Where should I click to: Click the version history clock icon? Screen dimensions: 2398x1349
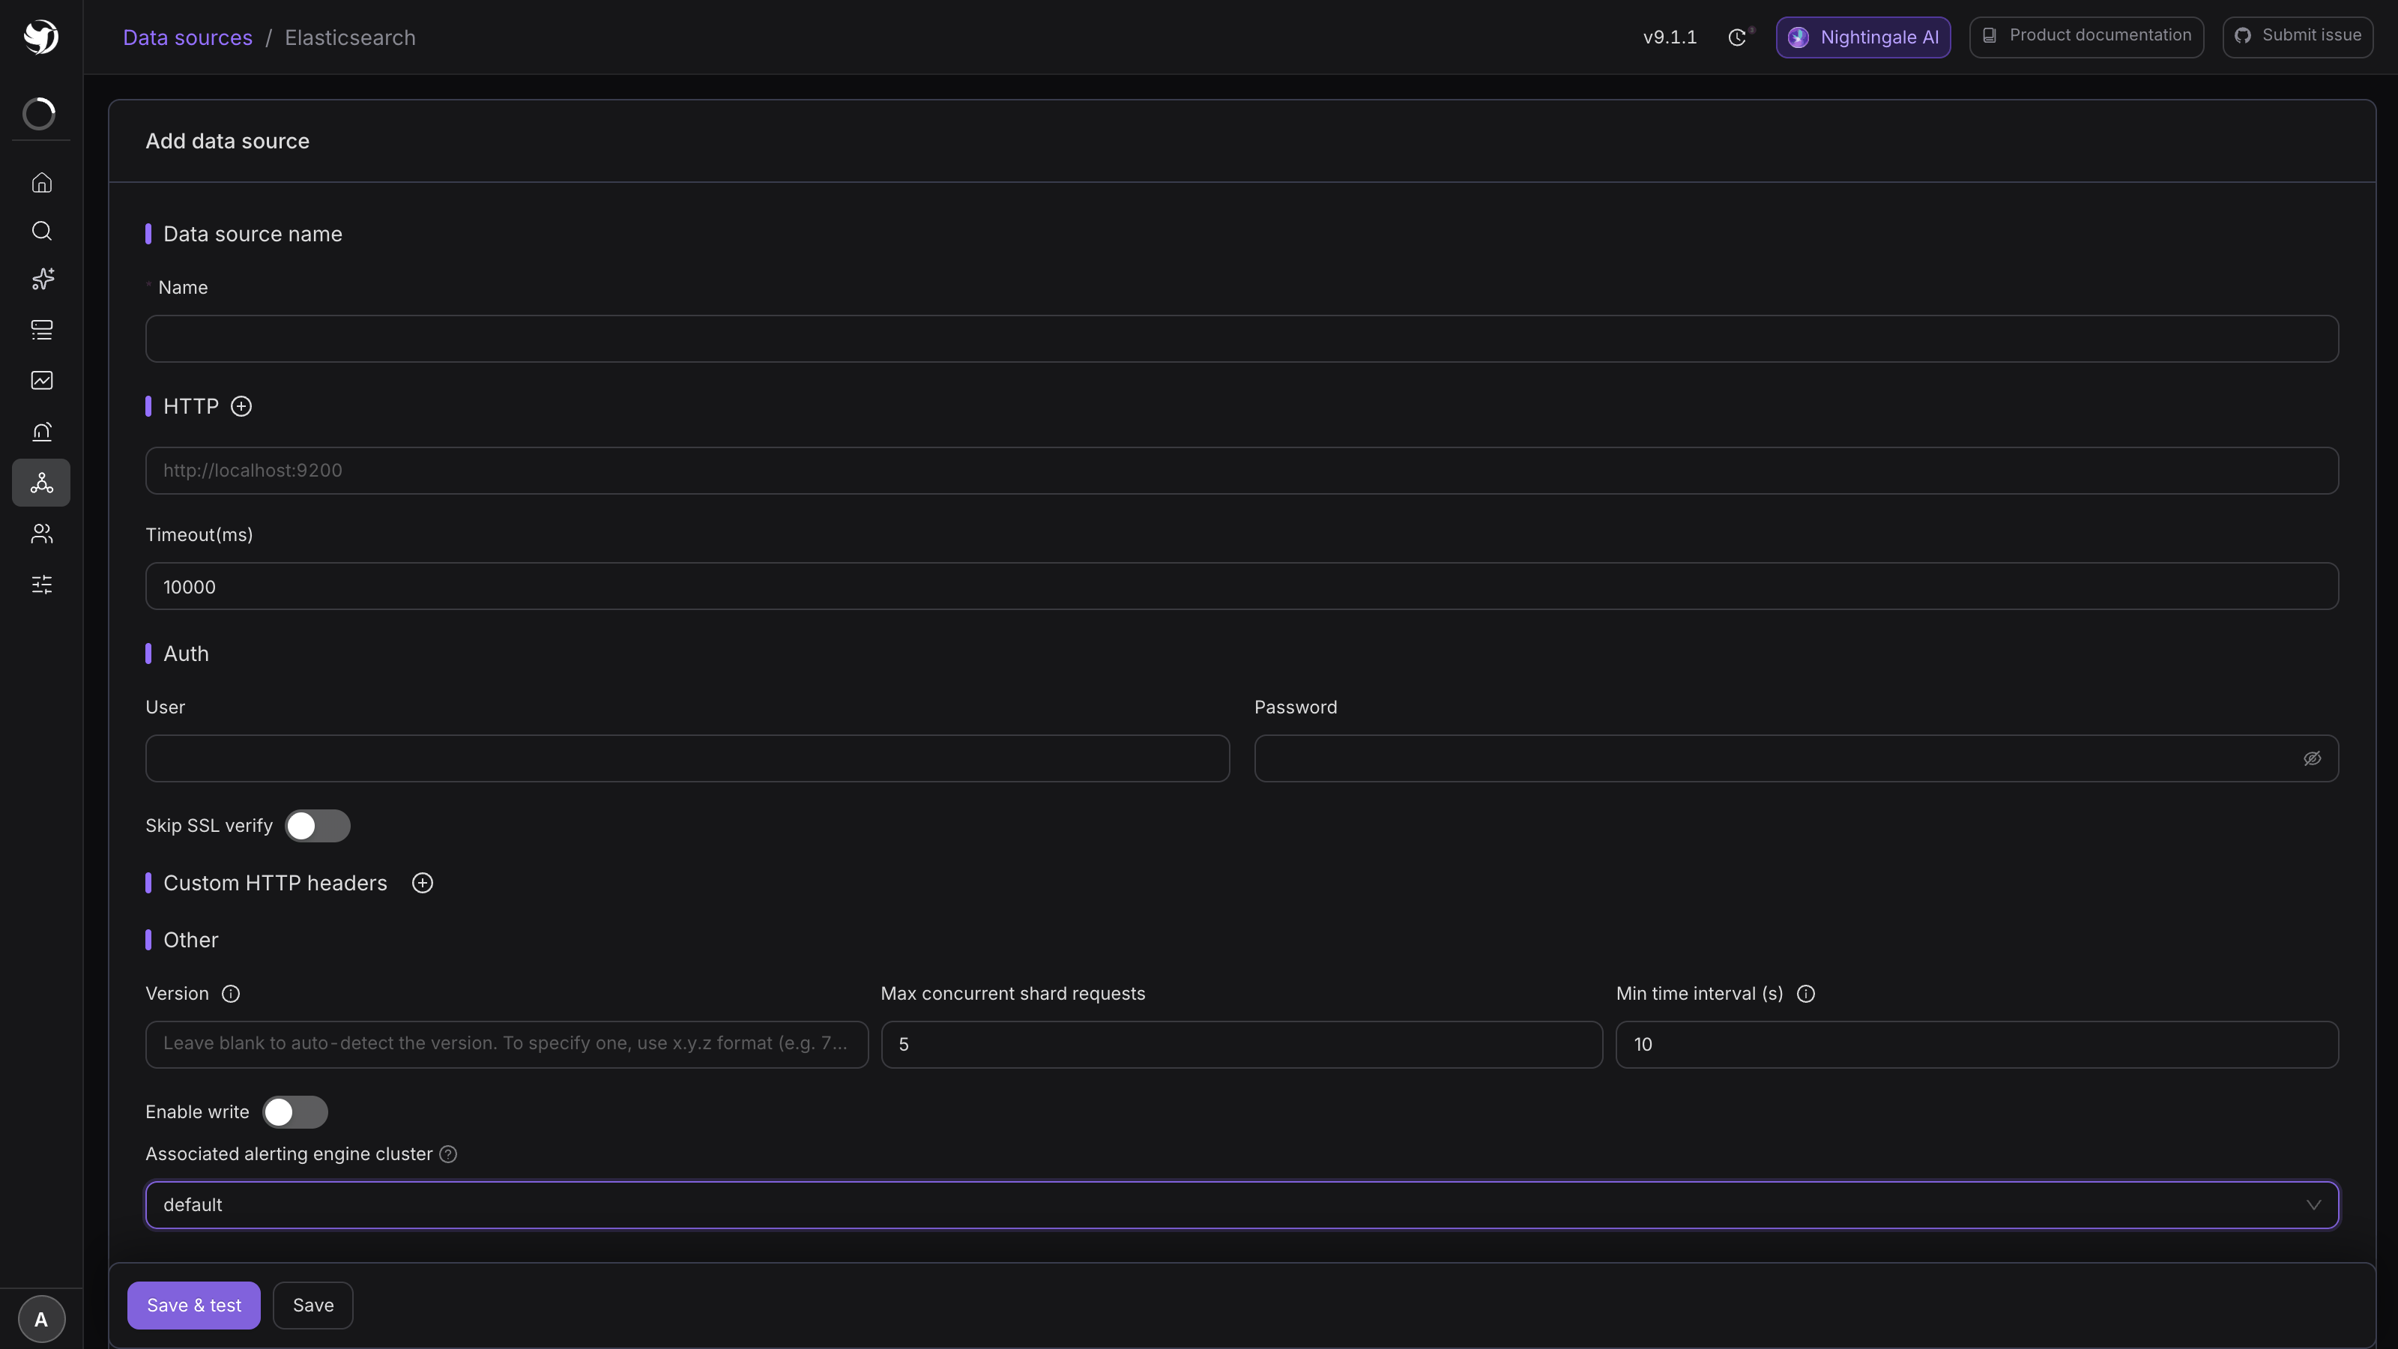tap(1737, 37)
